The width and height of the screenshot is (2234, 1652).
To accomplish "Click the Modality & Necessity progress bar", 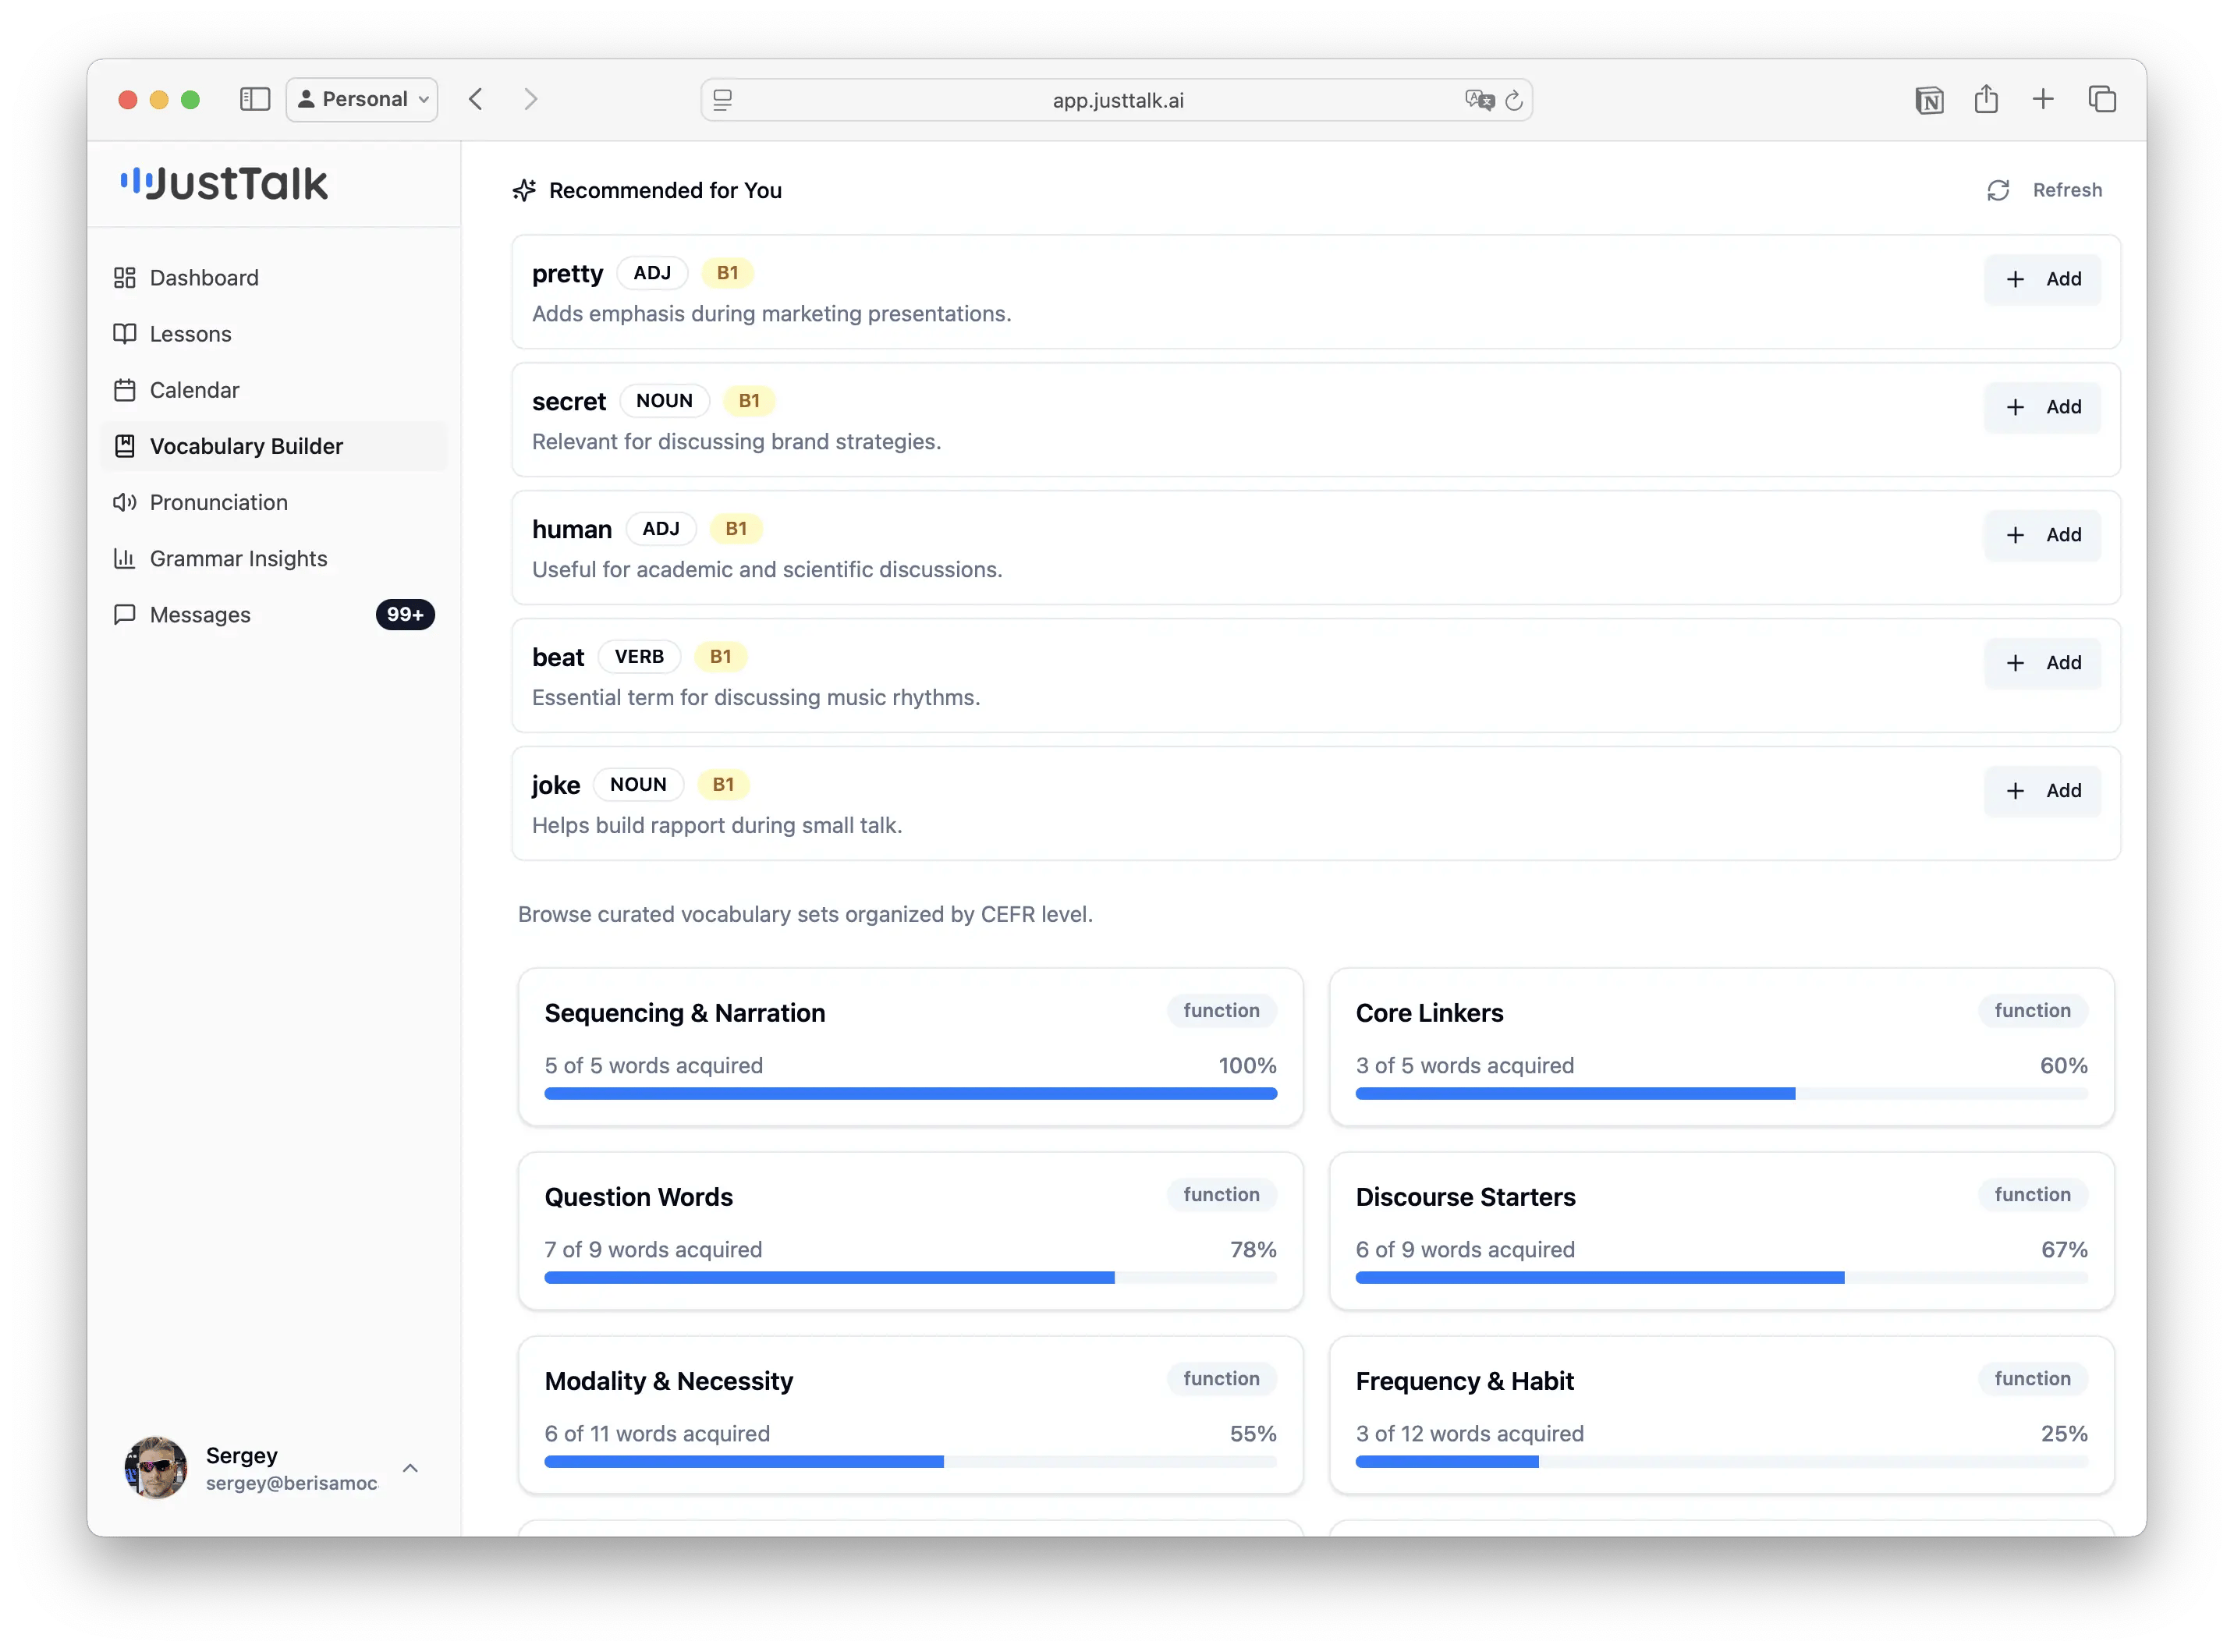I will (x=910, y=1462).
